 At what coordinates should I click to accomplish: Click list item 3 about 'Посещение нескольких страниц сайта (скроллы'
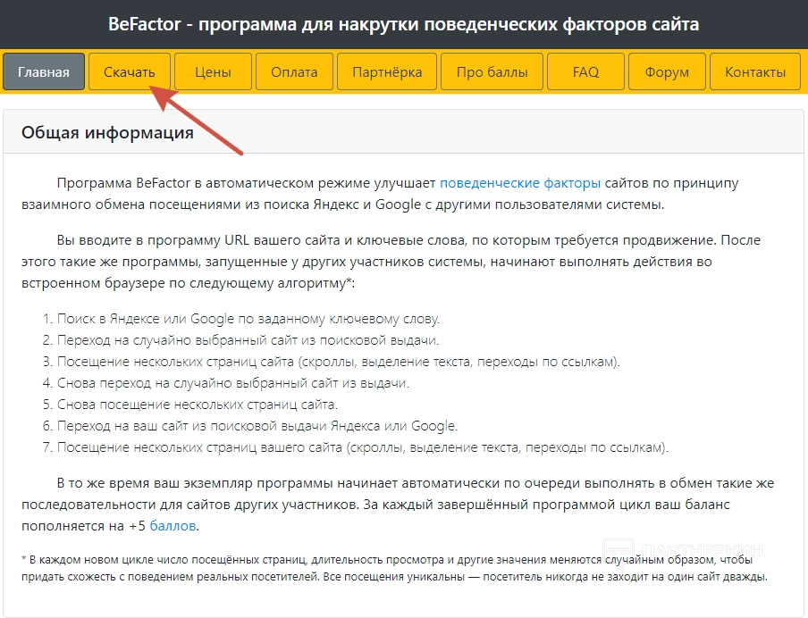tap(339, 362)
